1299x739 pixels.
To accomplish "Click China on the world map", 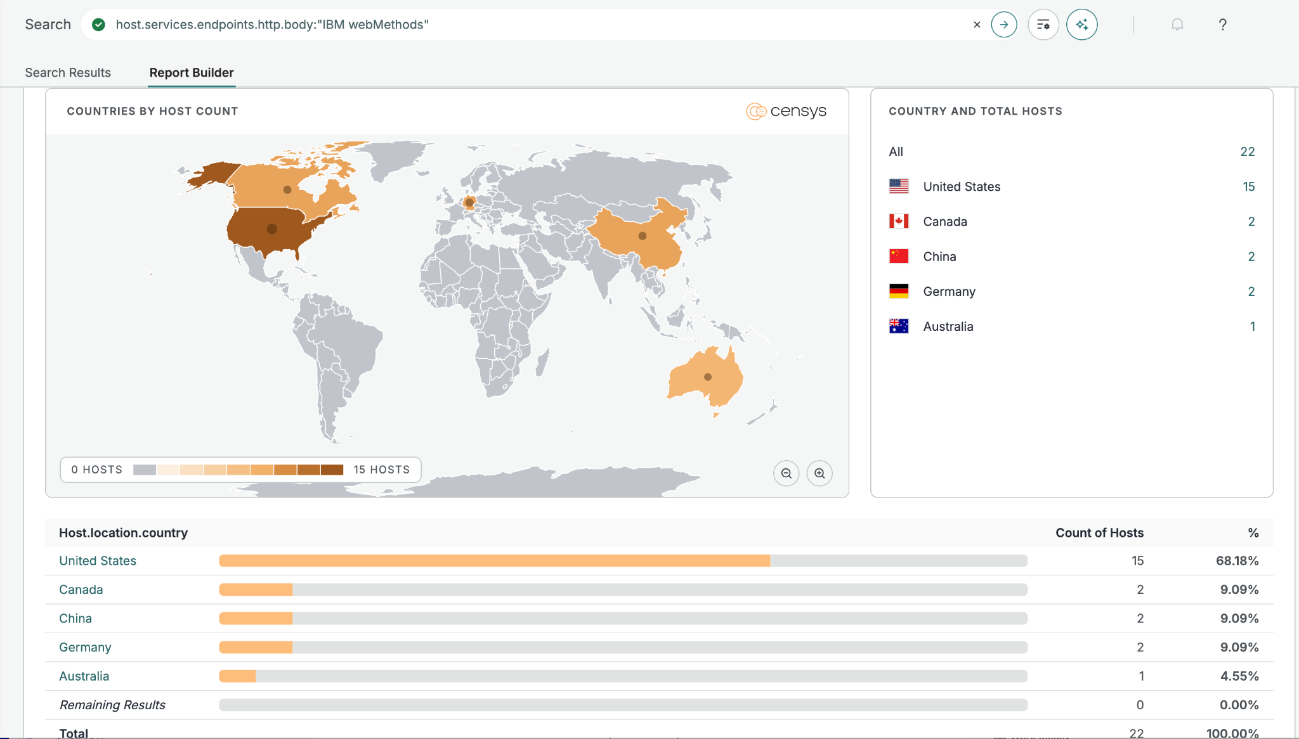I will pyautogui.click(x=642, y=236).
